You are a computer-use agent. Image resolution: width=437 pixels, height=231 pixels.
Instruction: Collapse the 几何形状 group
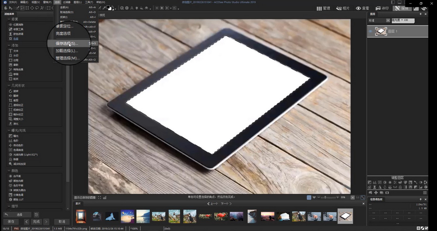click(8, 86)
